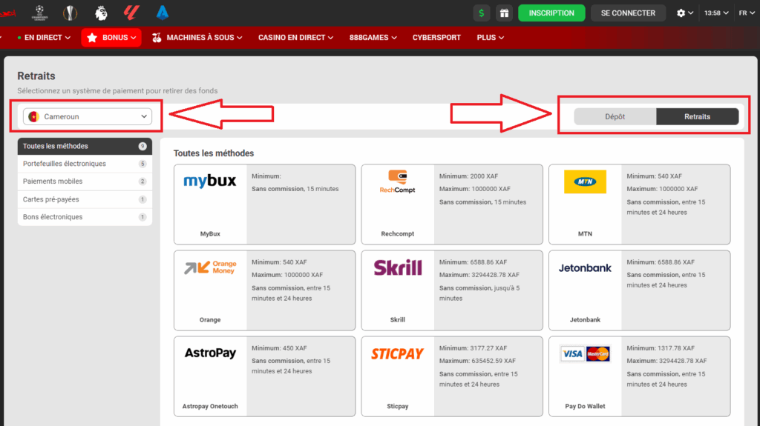Click the green INSCRIPTION button
The width and height of the screenshot is (760, 426).
[551, 13]
